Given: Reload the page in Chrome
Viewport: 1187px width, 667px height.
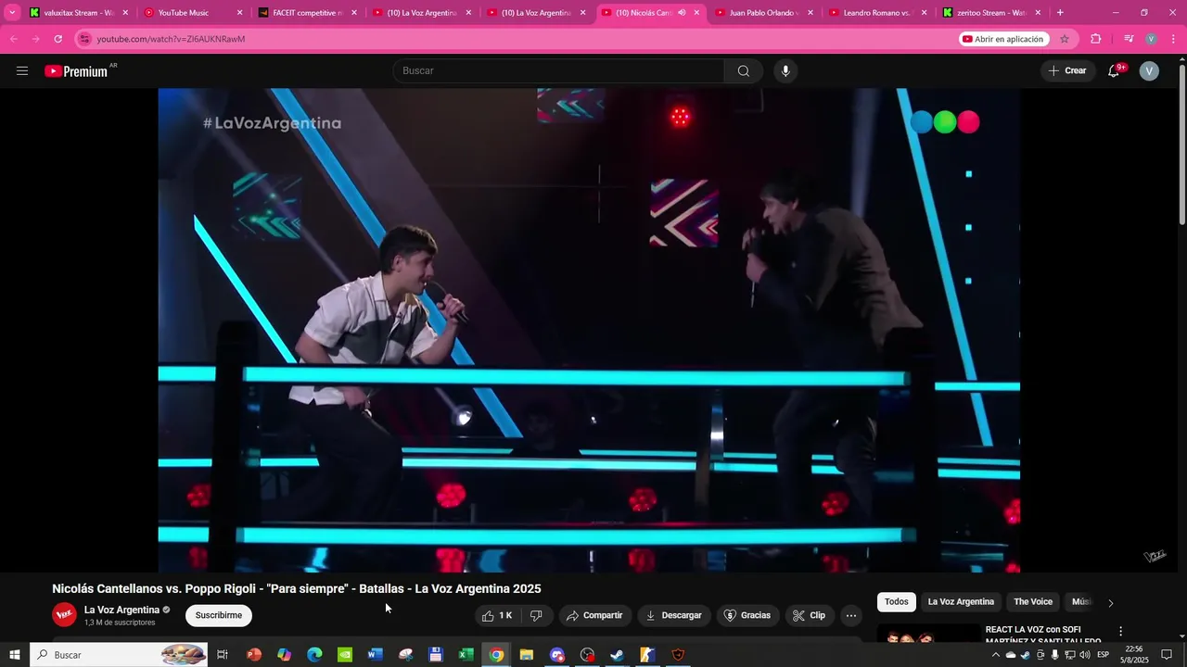Looking at the screenshot, I should point(57,39).
